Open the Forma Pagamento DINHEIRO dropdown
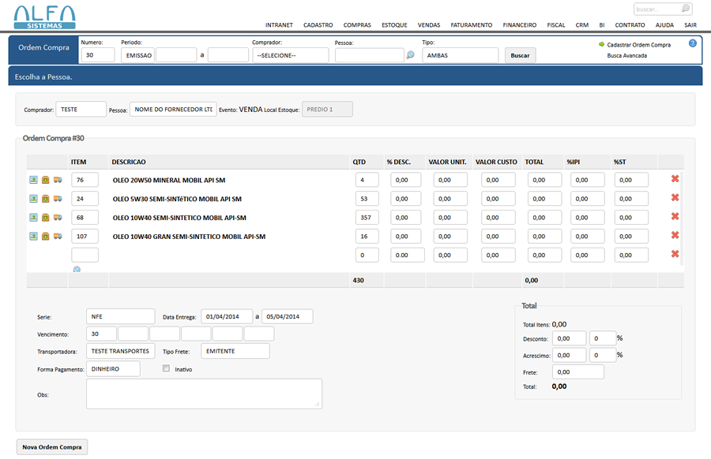This screenshot has height=459, width=711. pos(113,369)
